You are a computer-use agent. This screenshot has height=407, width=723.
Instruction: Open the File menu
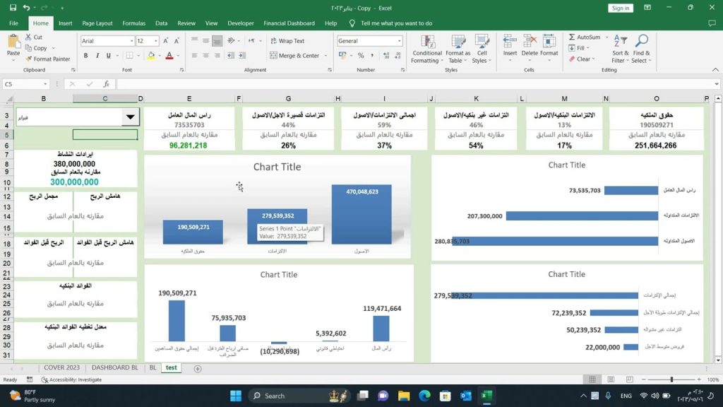tap(14, 23)
